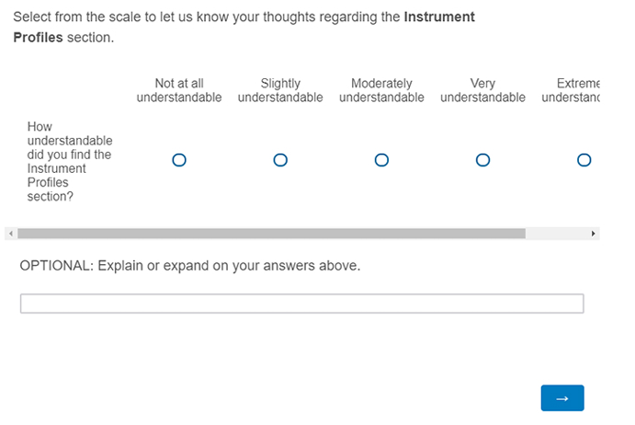Screen dimensions: 635x425
Task: Click the 'OPTIONAL: Explain or expand' label
Action: tap(190, 266)
